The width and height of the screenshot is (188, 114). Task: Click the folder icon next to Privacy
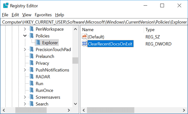coord(32,63)
